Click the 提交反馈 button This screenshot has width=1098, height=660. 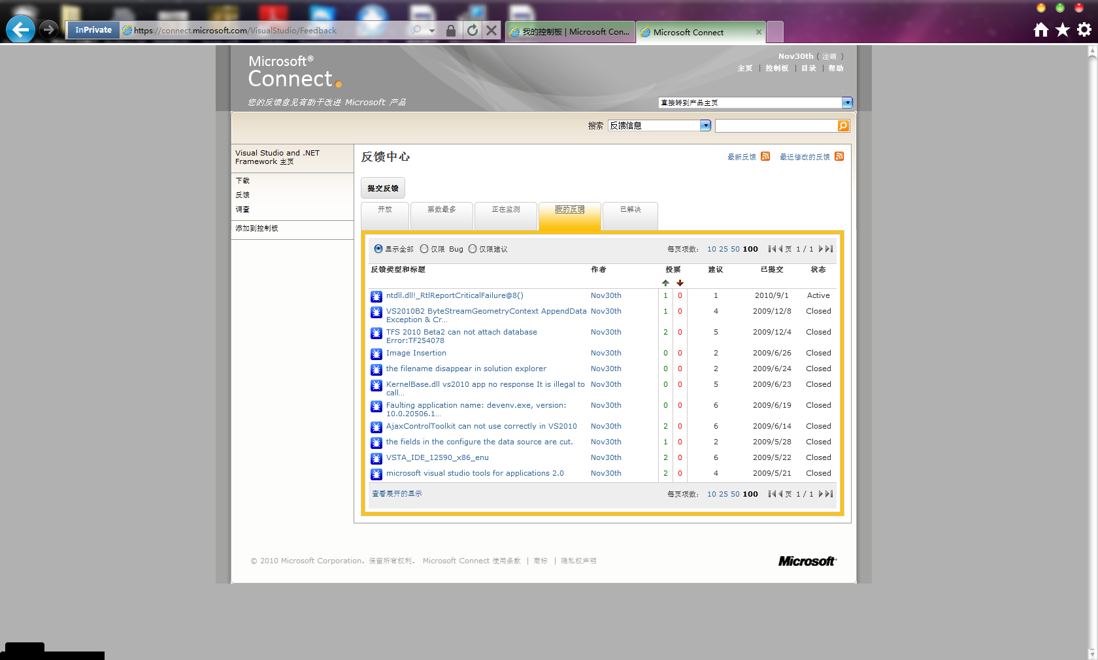(x=383, y=188)
